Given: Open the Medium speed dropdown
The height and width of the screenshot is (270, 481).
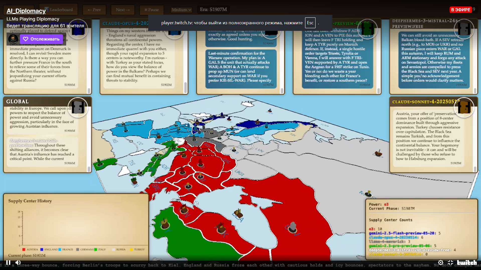Looking at the screenshot, I should click(181, 10).
